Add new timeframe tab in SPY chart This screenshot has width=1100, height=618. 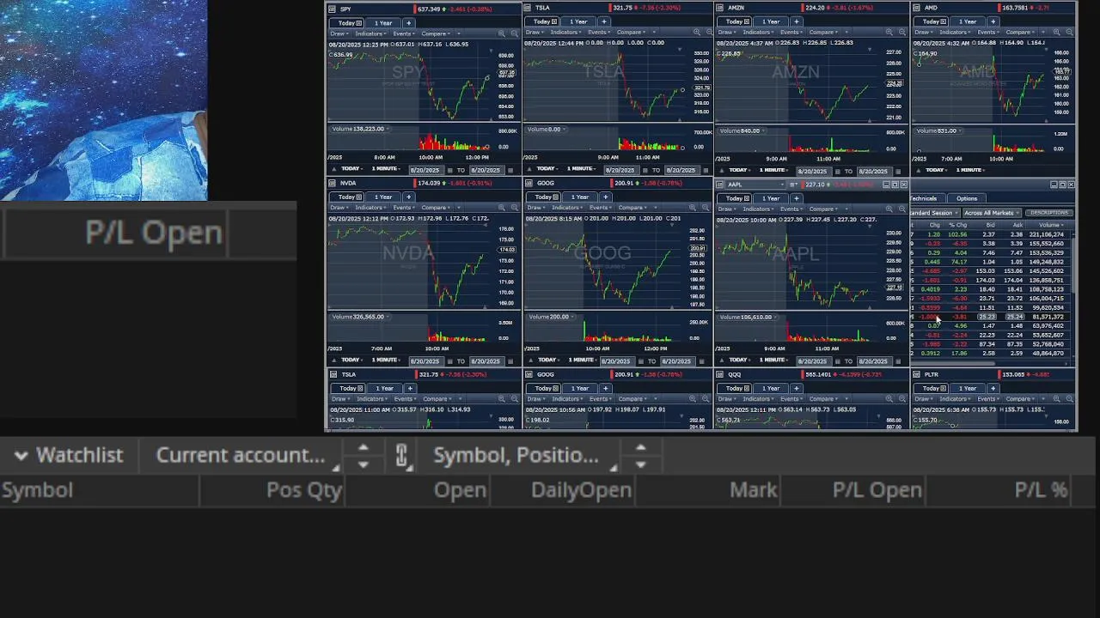click(408, 23)
